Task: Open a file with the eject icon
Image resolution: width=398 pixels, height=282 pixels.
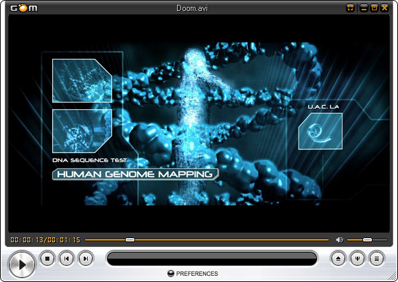Action: (338, 259)
